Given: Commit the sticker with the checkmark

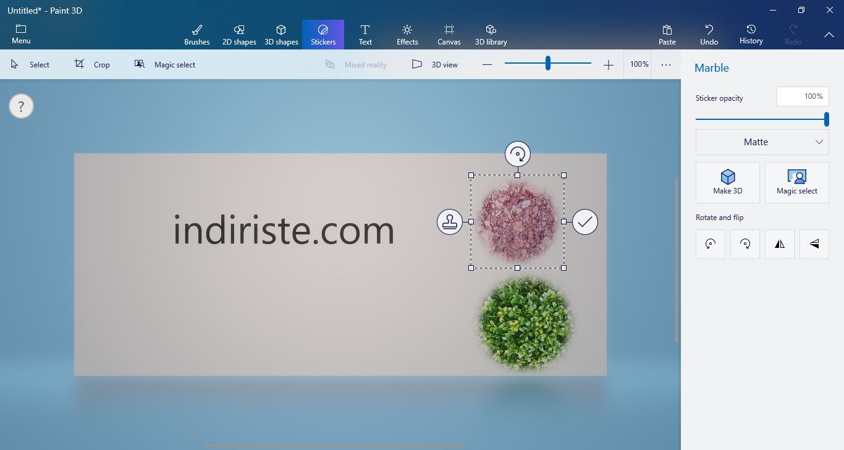Looking at the screenshot, I should pos(585,221).
